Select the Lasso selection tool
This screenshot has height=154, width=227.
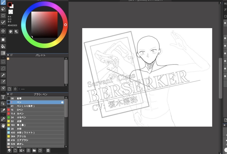coord(3,68)
